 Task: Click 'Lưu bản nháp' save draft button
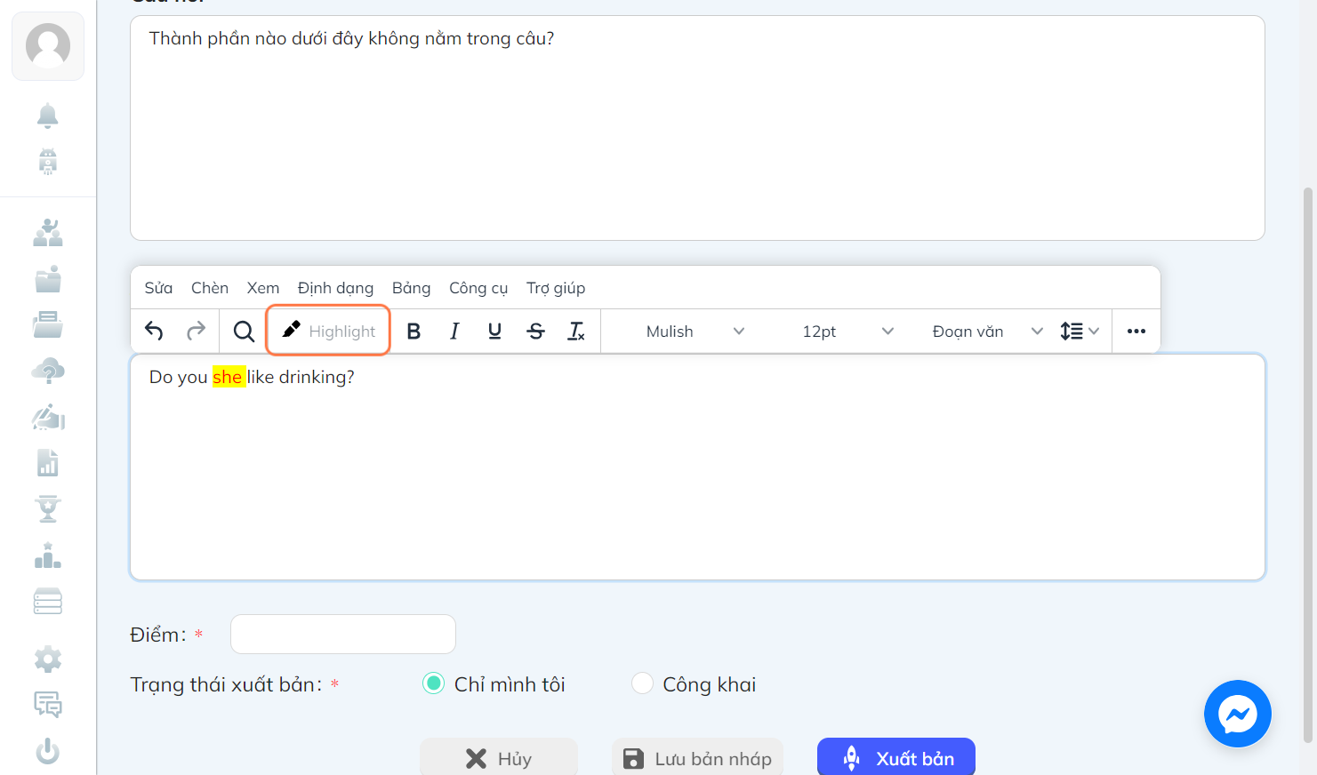697,757
